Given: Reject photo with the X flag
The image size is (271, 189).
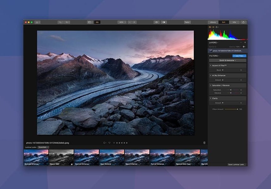Looking at the screenshot, I should coord(114,143).
